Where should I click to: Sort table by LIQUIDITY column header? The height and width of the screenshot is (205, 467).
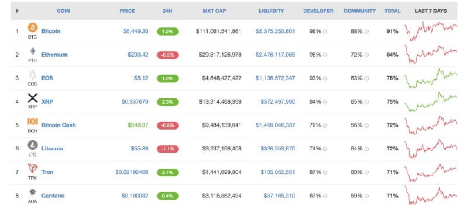coord(271,11)
